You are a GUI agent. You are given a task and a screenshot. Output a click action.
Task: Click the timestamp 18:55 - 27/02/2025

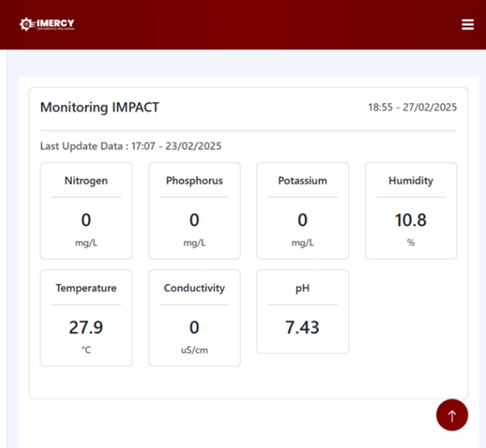point(413,107)
